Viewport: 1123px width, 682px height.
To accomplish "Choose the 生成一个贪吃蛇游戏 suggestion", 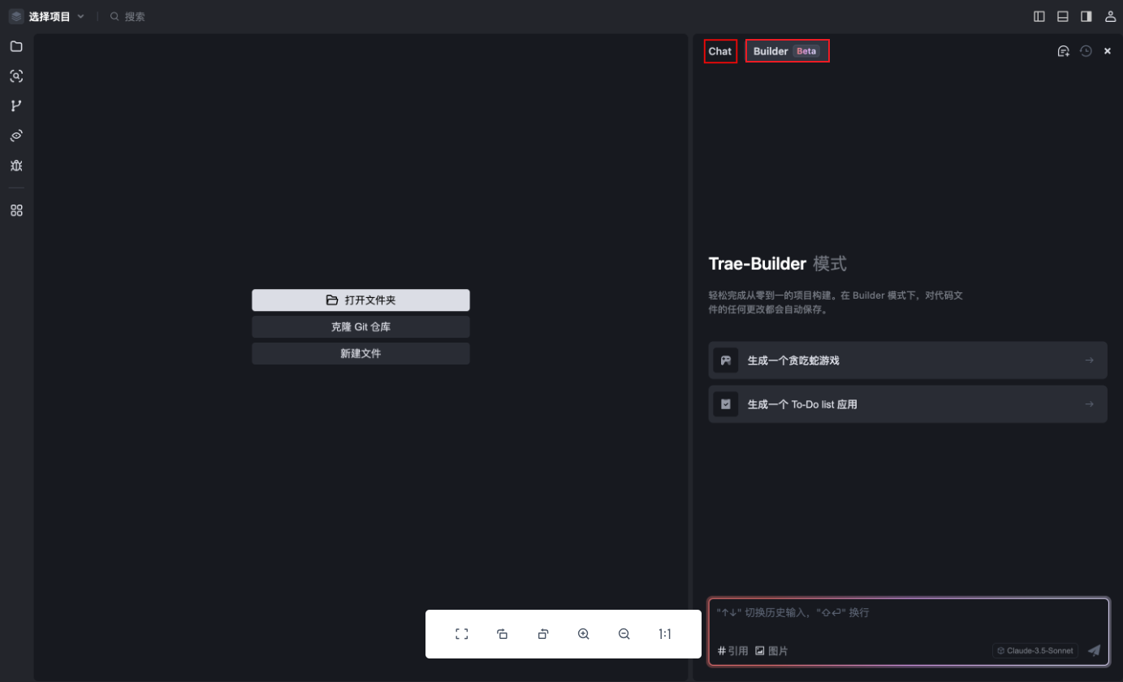I will tap(908, 360).
